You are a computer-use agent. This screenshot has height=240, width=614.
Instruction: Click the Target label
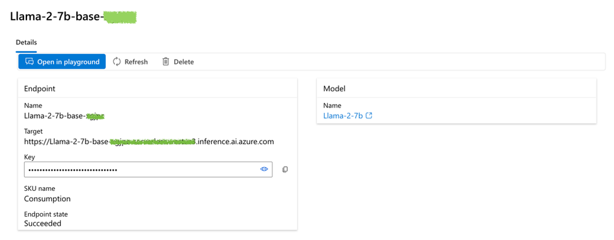33,131
